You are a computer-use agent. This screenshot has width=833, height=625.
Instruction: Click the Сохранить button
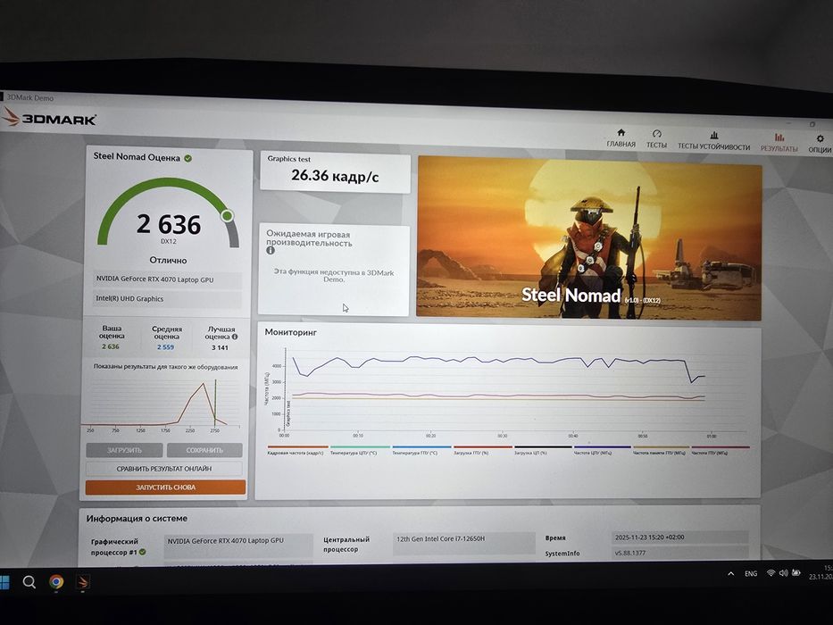tap(204, 450)
